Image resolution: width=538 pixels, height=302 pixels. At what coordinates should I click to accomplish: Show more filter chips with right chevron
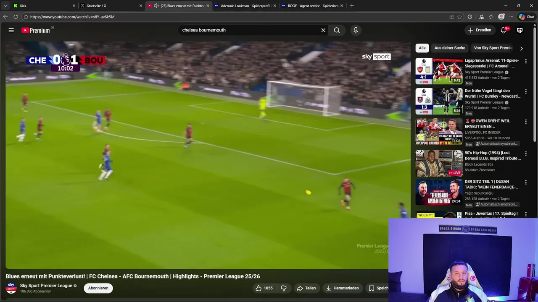tap(521, 48)
